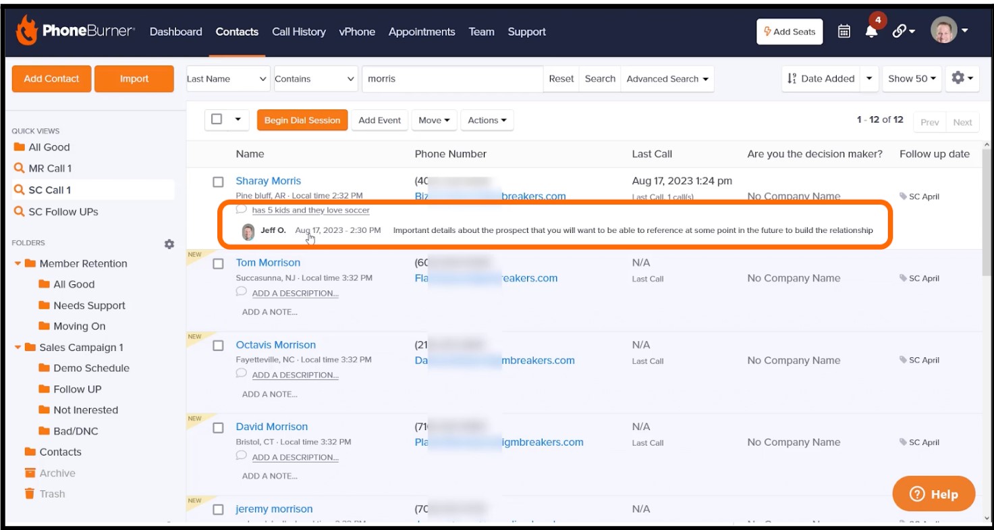994x530 pixels.
Task: Click Add a Note under David Morrison
Action: pyautogui.click(x=270, y=476)
